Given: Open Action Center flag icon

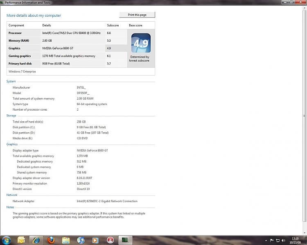Looking at the screenshot, I should point(272,241).
